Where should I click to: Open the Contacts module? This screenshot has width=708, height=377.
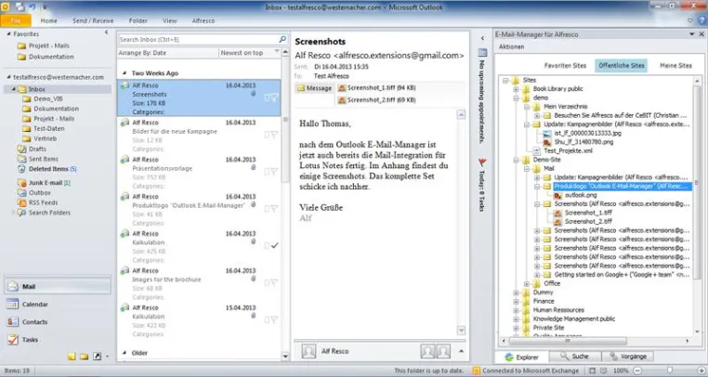click(58, 322)
